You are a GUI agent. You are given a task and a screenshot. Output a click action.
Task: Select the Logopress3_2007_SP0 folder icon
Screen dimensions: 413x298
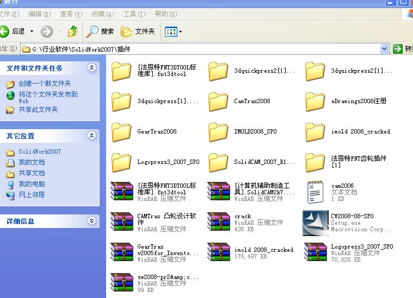click(121, 163)
